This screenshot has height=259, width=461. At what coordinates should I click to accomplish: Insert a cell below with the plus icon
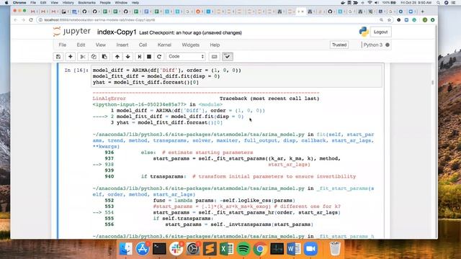71,57
